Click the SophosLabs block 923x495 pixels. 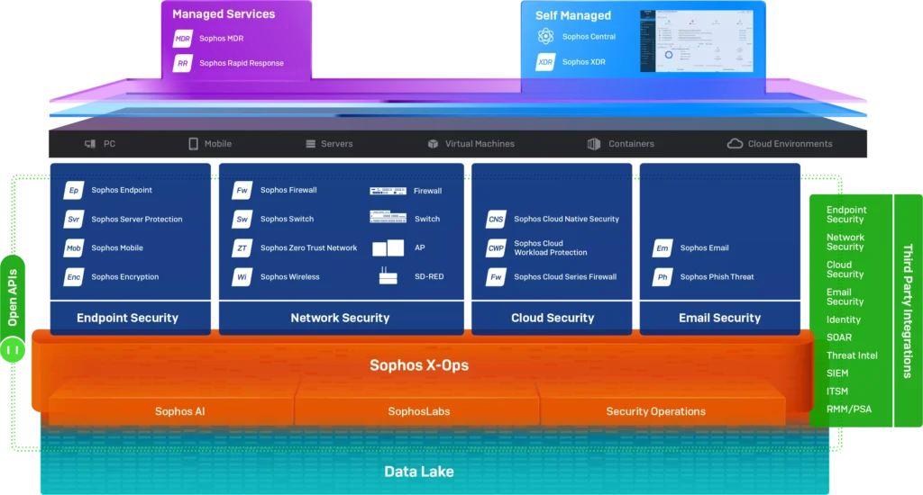point(418,411)
